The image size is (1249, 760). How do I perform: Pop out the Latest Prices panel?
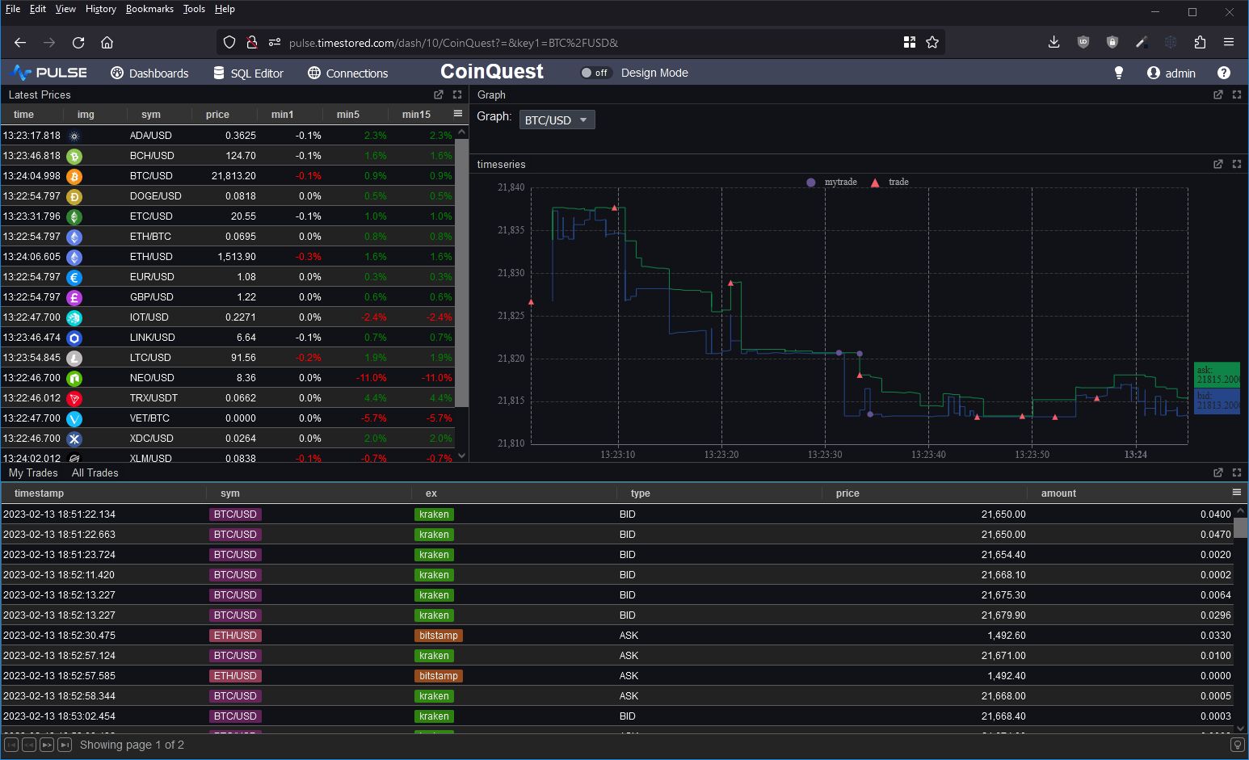[x=438, y=94]
